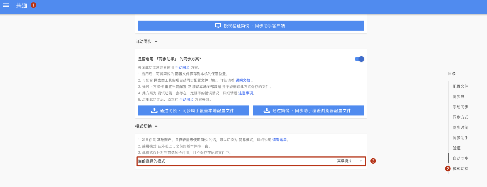Open the hamburger menu icon
Screen dimensions: 487x187
pyautogui.click(x=6, y=5)
